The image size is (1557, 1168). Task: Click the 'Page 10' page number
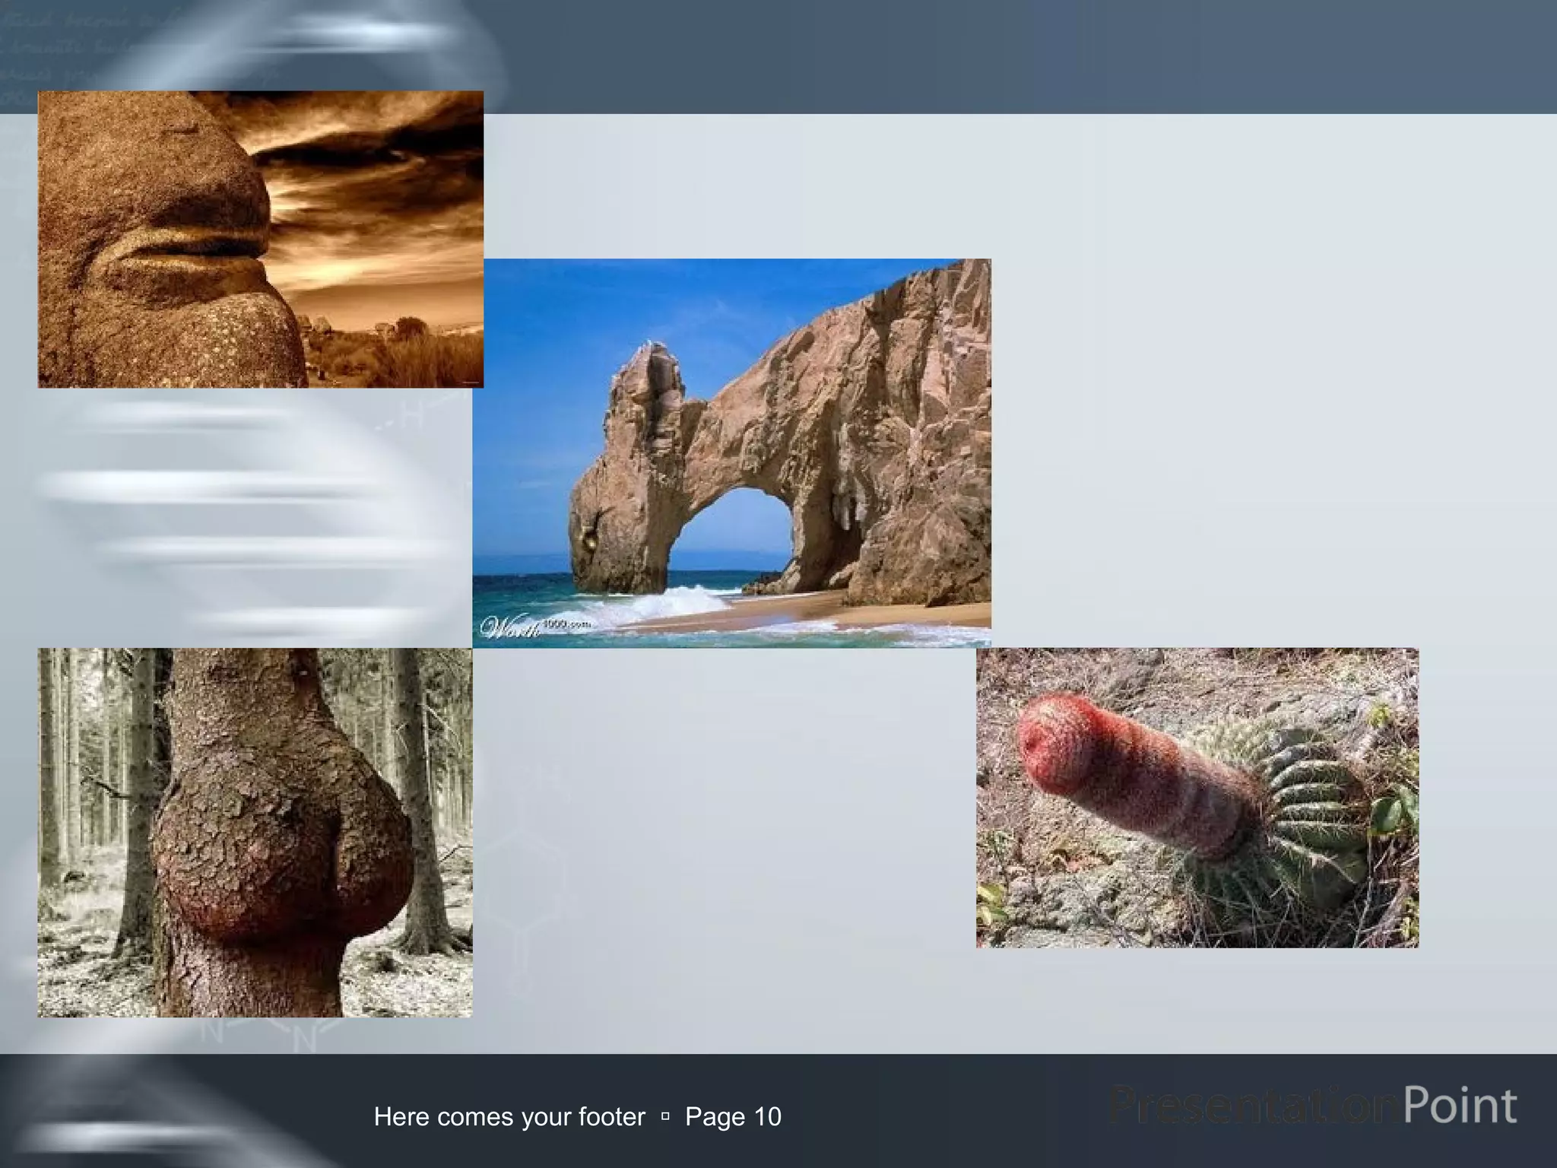[x=733, y=1117]
